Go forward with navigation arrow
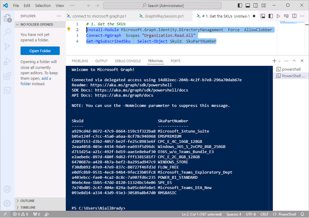Image resolution: width=309 pixels, height=218 pixels. point(97,6)
